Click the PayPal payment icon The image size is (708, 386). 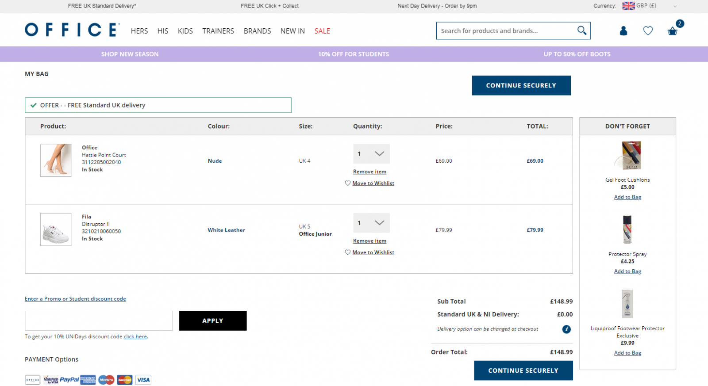point(69,379)
